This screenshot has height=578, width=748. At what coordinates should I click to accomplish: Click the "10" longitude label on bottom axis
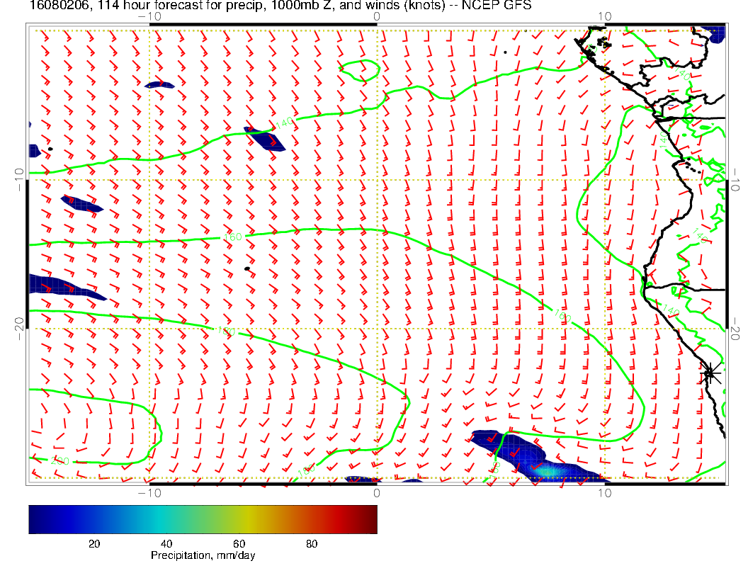click(x=604, y=492)
